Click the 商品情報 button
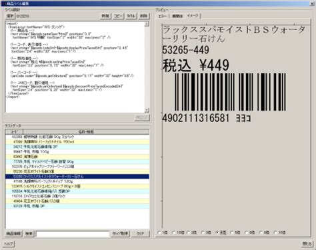The width and height of the screenshot is (316, 250). (x=13, y=234)
